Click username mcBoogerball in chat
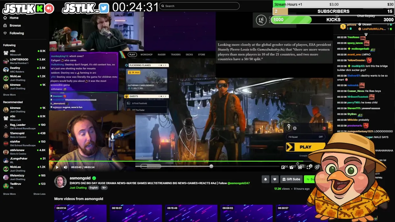Screen dimensions: 395x222 360,49
